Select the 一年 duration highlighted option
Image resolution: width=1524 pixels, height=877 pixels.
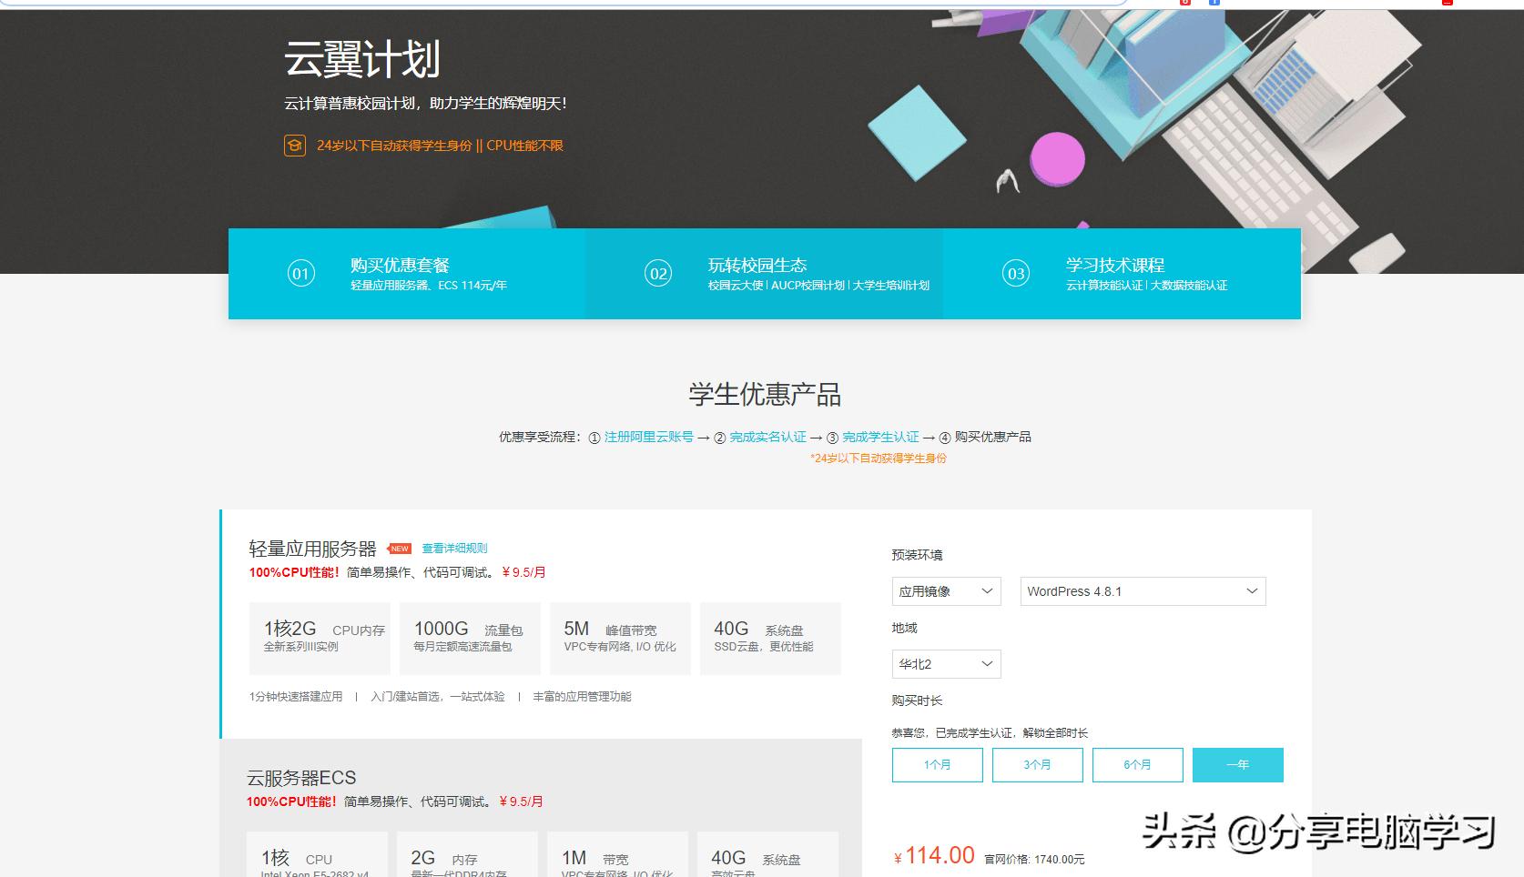pyautogui.click(x=1238, y=764)
